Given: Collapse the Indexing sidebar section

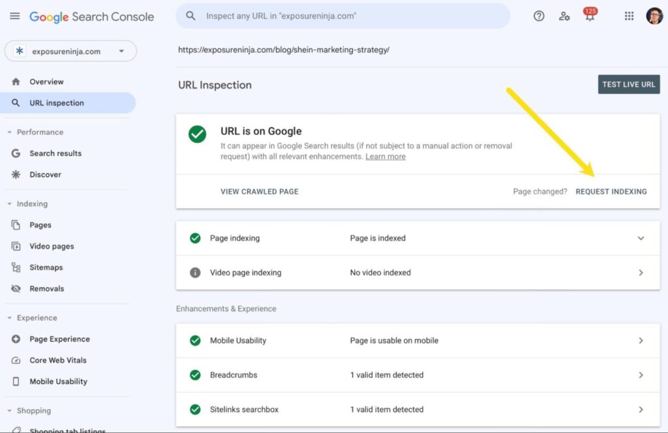Looking at the screenshot, I should point(9,204).
